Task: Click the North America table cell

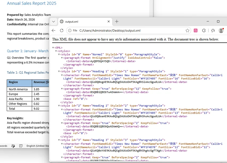Action: (19, 89)
